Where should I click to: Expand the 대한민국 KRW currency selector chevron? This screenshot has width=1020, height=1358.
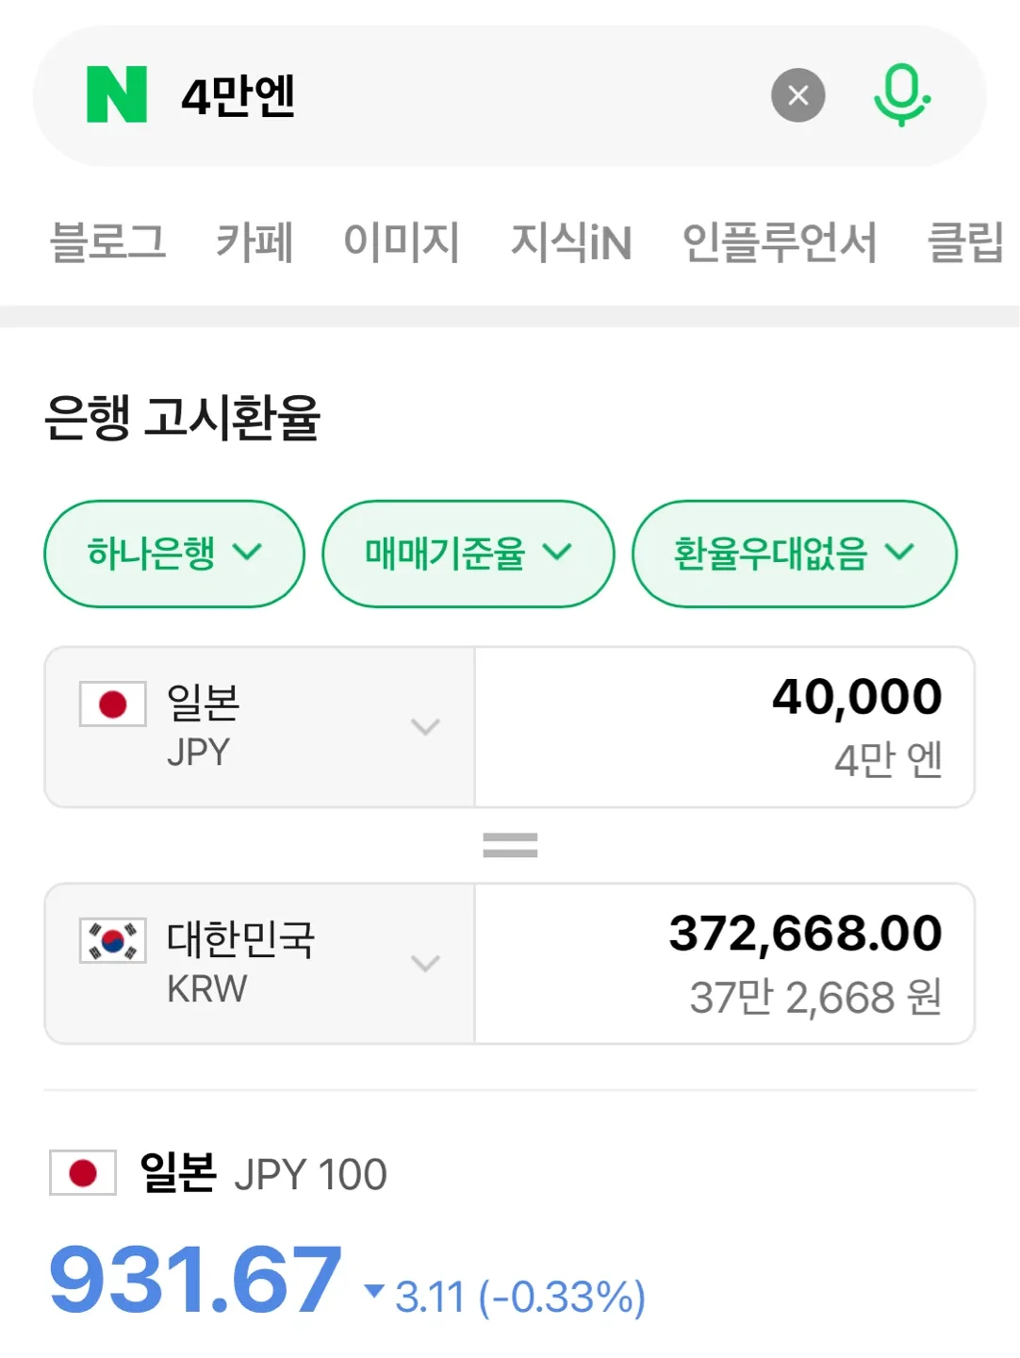click(x=425, y=964)
